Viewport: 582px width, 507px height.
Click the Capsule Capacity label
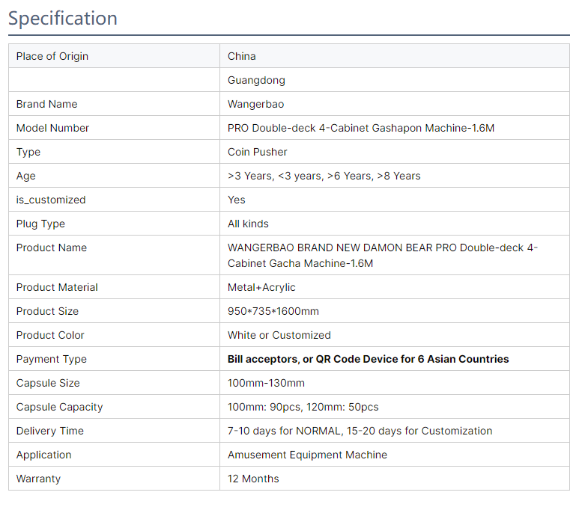tap(59, 407)
